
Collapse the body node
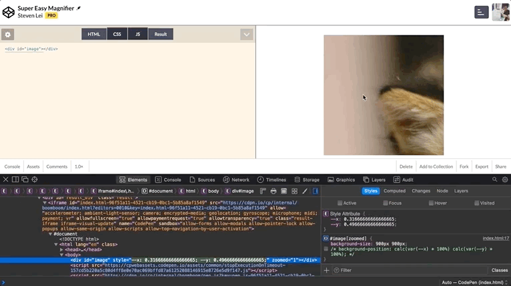click(x=61, y=255)
